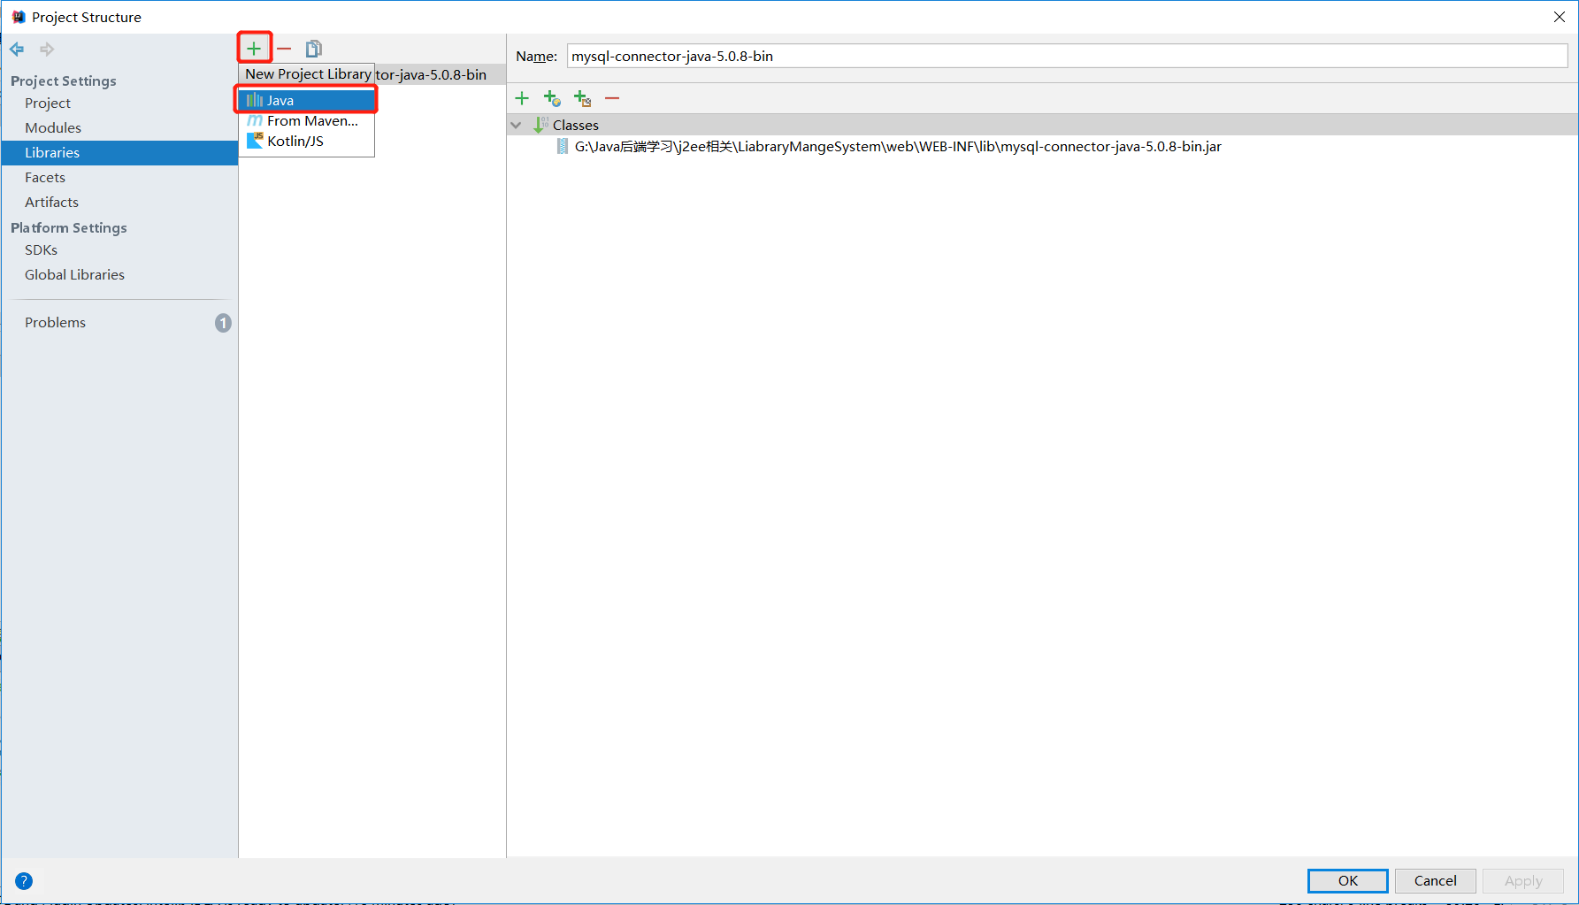Click the Back navigation arrow
Viewport: 1579px width, 905px height.
click(x=18, y=50)
